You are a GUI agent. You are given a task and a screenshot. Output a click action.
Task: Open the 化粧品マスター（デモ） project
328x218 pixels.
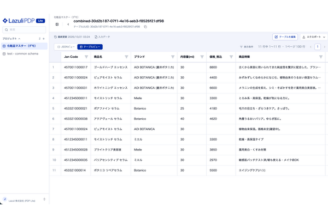[24, 46]
